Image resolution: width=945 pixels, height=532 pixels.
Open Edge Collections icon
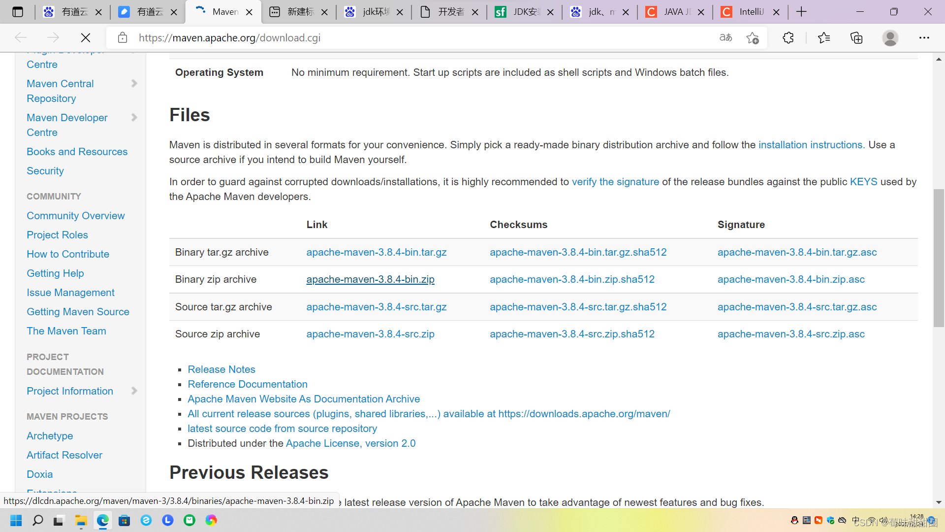tap(856, 37)
